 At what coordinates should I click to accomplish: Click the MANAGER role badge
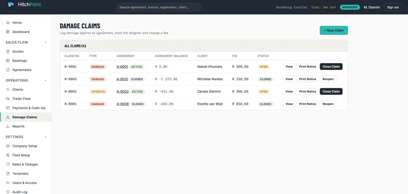click(350, 7)
